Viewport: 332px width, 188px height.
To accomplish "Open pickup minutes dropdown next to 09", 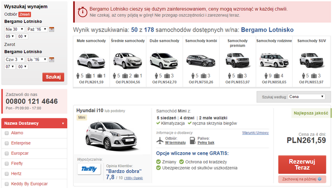I will click(22, 36).
